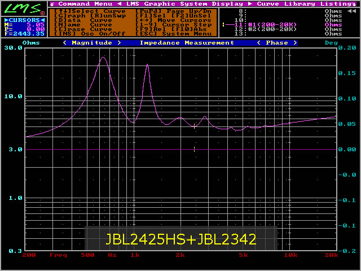The height and width of the screenshot is (271, 361).
Task: Click the CURSORS panel header
Action: pos(24,20)
